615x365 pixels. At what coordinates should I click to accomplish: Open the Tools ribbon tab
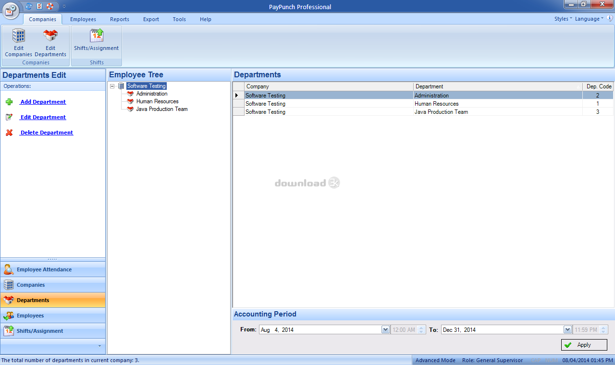pos(179,19)
